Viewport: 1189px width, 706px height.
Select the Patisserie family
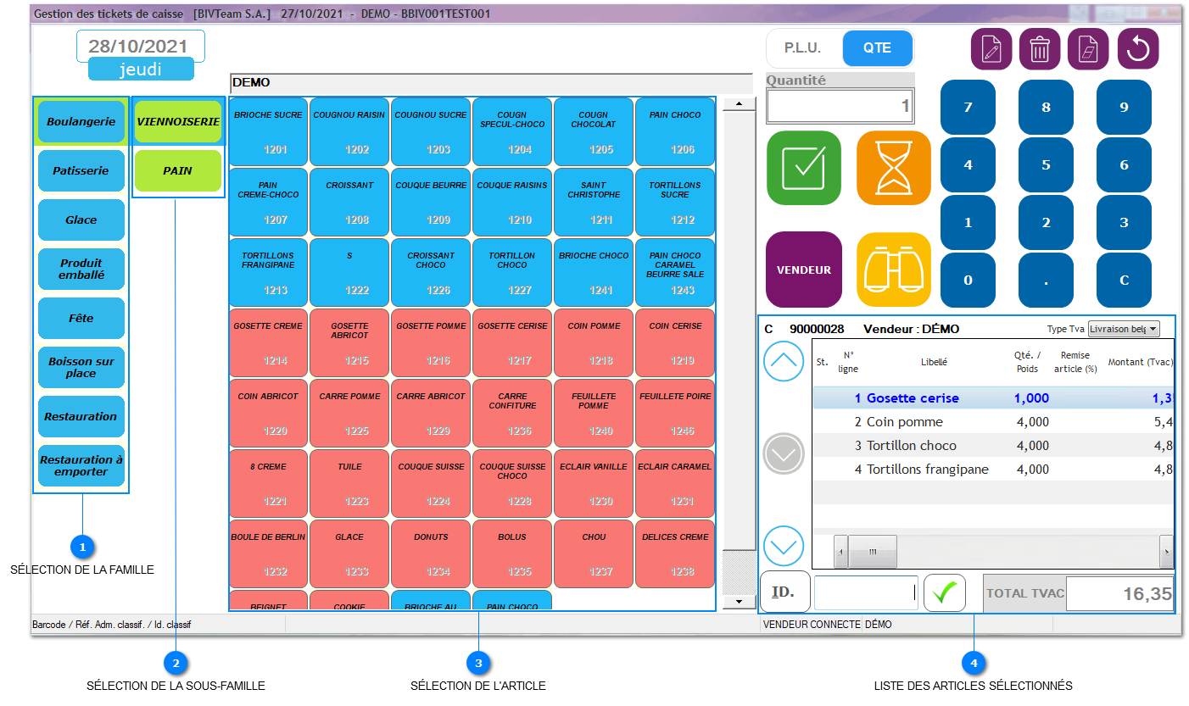(x=81, y=170)
